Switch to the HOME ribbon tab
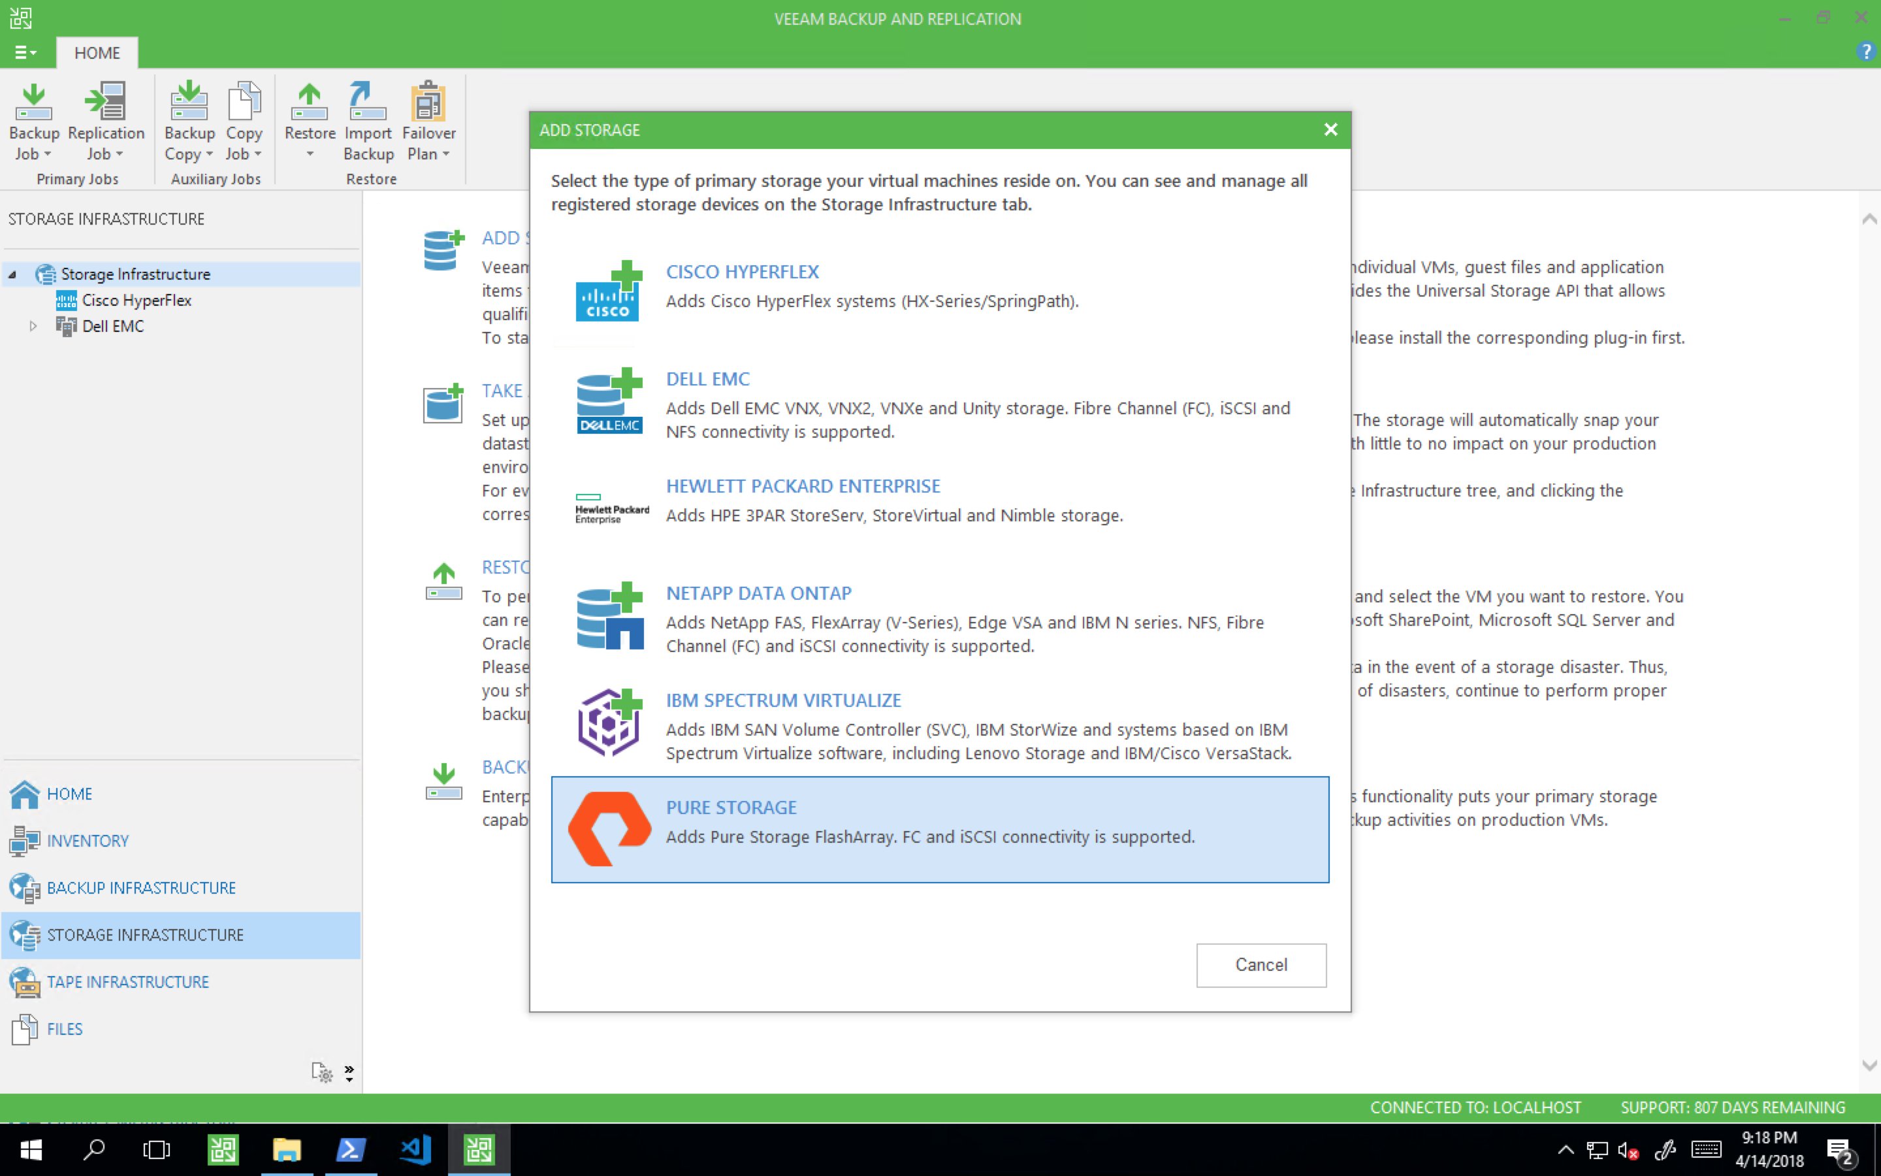The image size is (1881, 1176). (x=97, y=53)
